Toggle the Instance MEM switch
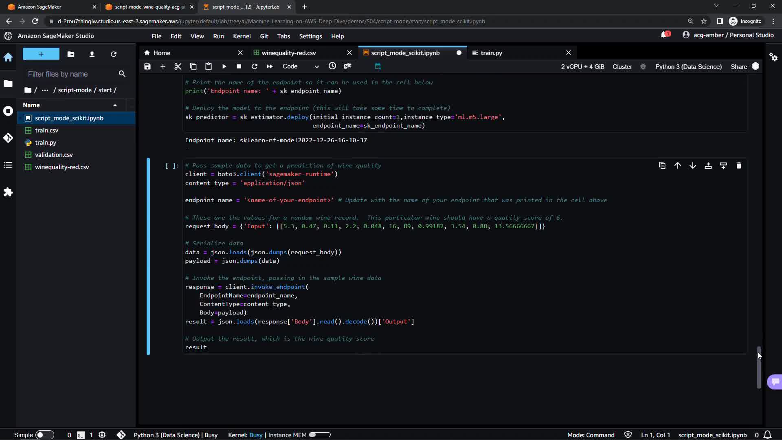This screenshot has width=782, height=440. coord(320,435)
